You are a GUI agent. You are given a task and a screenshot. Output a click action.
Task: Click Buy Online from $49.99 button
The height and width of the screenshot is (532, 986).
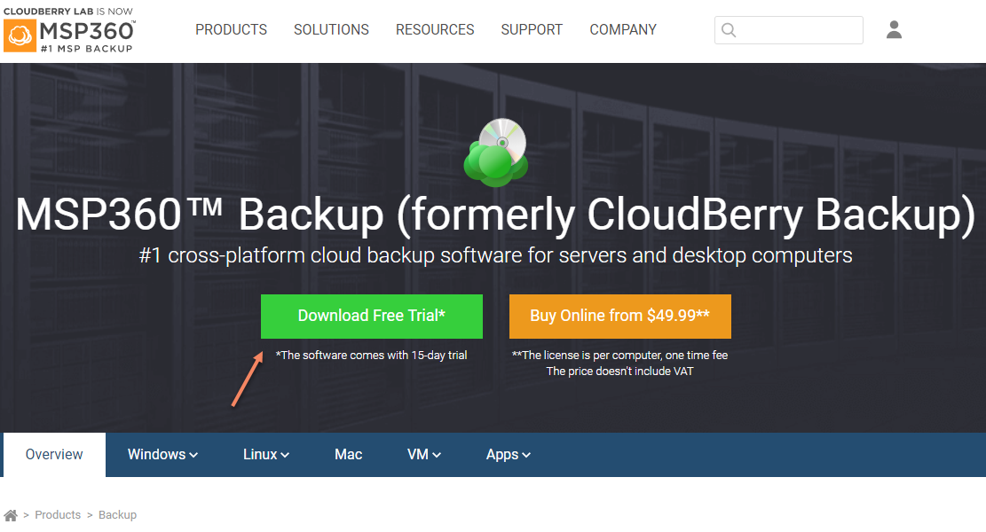point(620,317)
